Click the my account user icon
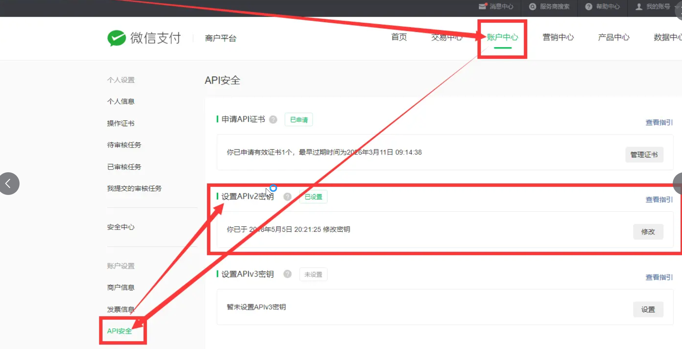Screen dimensions: 682x349 (x=639, y=7)
